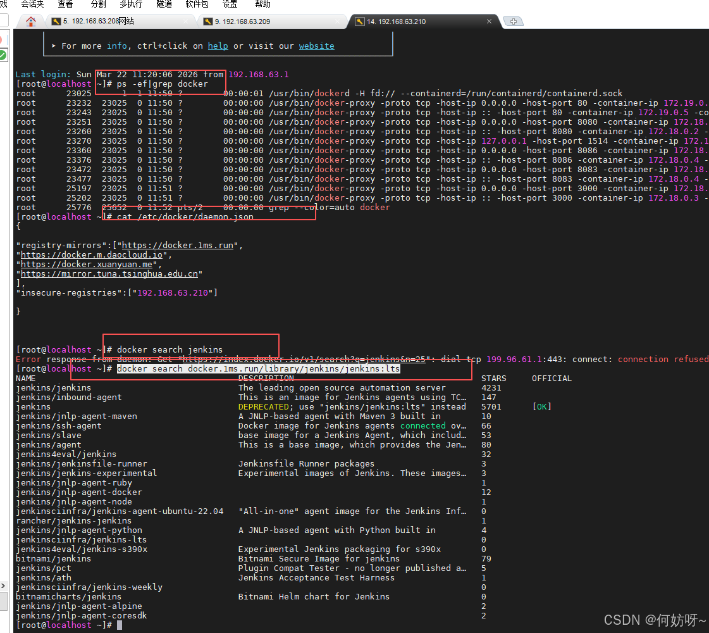Click the STARS column header

click(x=494, y=379)
